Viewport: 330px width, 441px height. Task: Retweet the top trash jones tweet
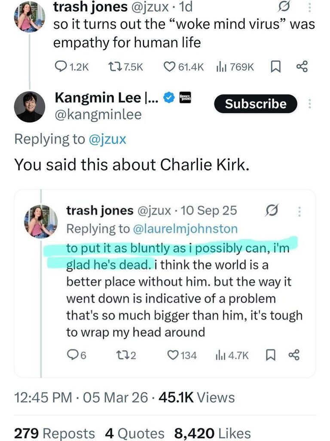pos(126,67)
